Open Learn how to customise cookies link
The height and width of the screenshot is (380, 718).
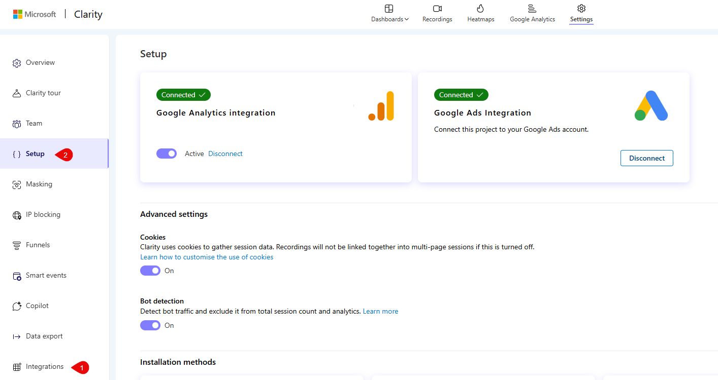point(207,257)
